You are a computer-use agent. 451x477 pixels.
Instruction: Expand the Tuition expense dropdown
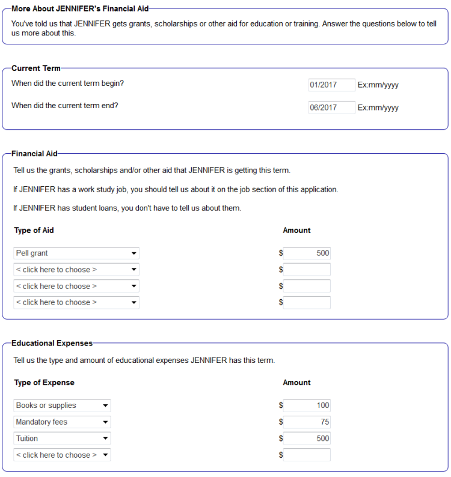(62, 439)
